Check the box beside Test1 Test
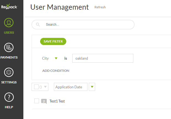The height and width of the screenshot is (119, 171). pos(37,101)
